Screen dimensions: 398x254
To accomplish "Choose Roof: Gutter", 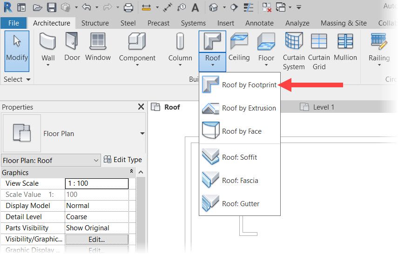I will click(240, 204).
